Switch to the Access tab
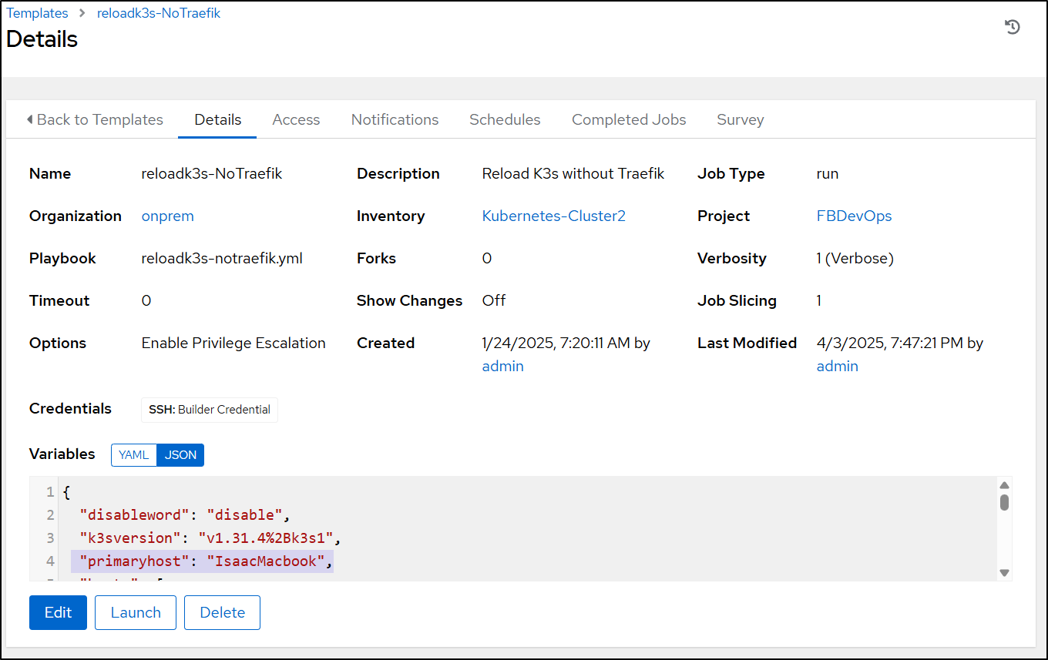The width and height of the screenshot is (1048, 660). pos(296,119)
